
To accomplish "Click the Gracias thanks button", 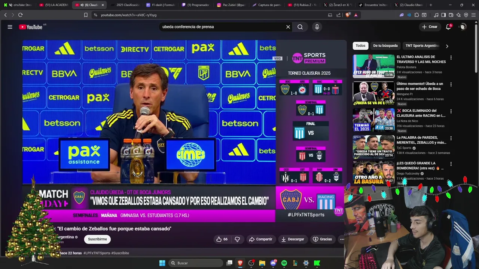I will pos(322,239).
